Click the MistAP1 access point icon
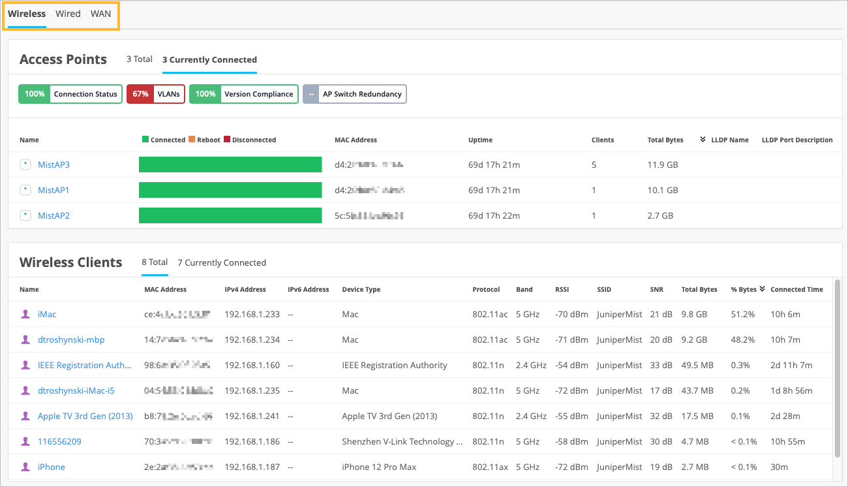The width and height of the screenshot is (848, 487). point(25,190)
